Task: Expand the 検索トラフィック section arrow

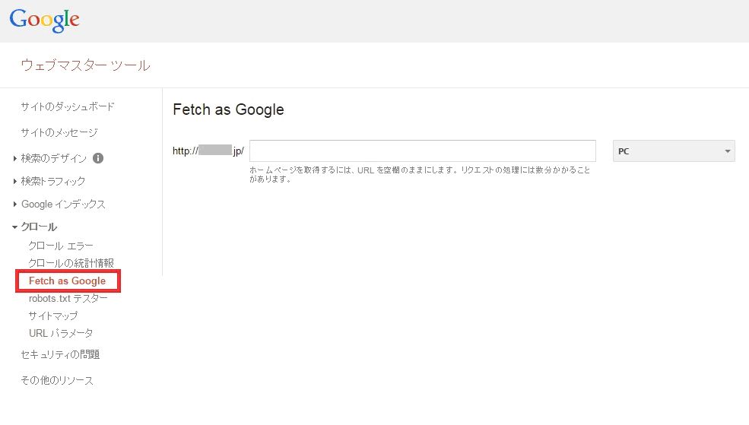Action: [x=14, y=182]
